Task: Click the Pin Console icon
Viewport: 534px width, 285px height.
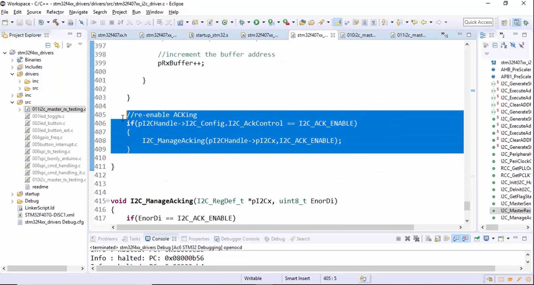Action: tap(477, 239)
